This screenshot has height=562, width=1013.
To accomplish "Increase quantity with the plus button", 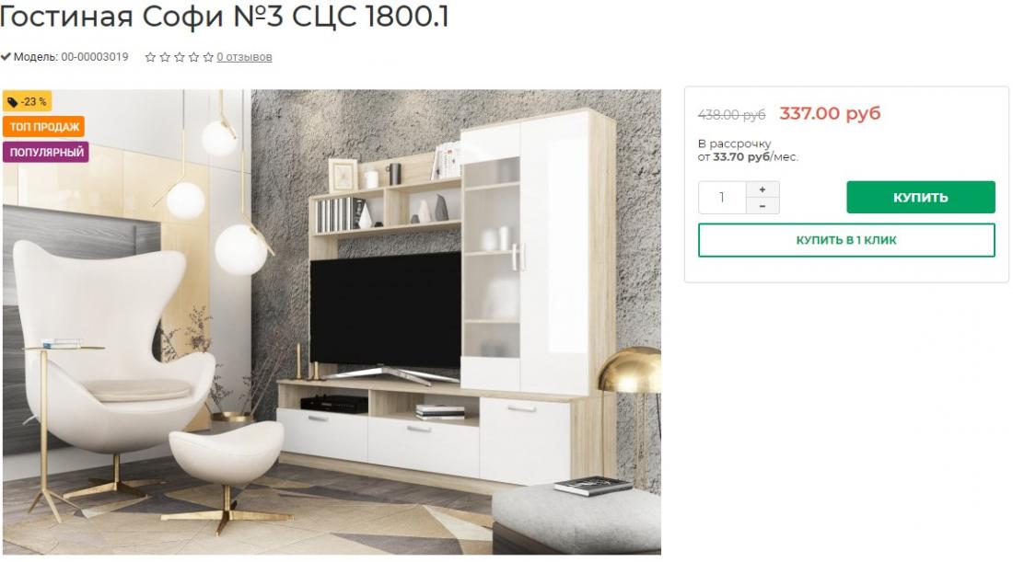I will (763, 189).
